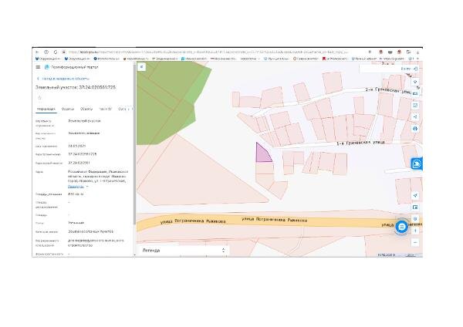Expand Легенда using its up-down chevron

pyautogui.click(x=223, y=251)
